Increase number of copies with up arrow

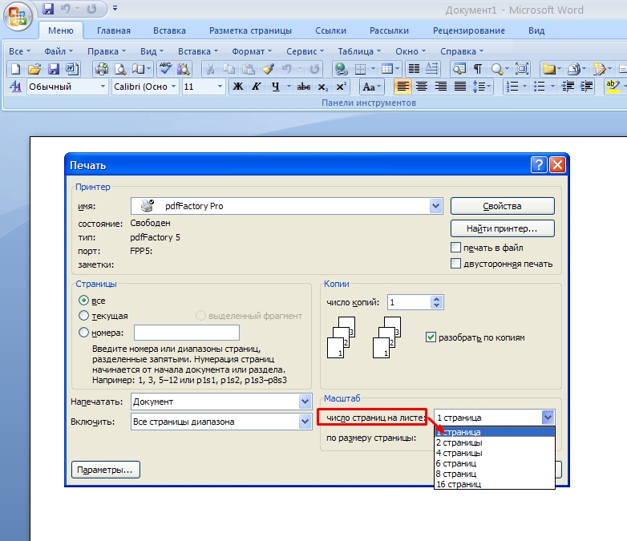pos(437,299)
